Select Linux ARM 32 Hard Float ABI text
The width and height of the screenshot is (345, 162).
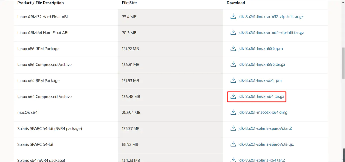tap(43, 17)
